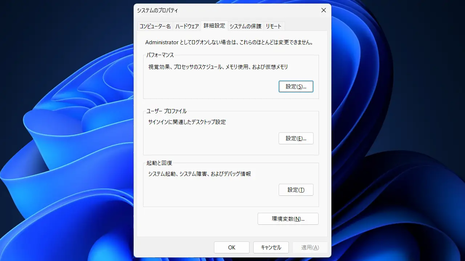Close the システムのプロパティ window
The height and width of the screenshot is (261, 465).
click(323, 11)
